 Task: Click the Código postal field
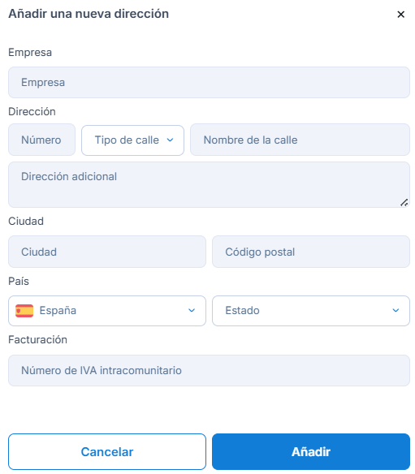coord(311,252)
